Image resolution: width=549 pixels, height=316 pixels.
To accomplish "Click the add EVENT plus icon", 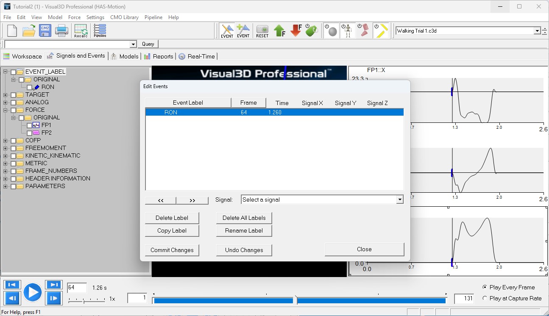I will 243,31.
